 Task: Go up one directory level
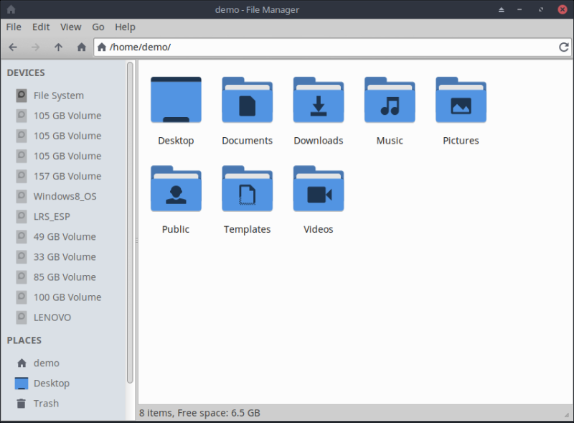click(x=58, y=47)
